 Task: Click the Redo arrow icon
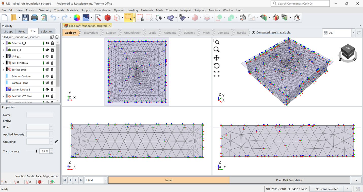point(64,18)
